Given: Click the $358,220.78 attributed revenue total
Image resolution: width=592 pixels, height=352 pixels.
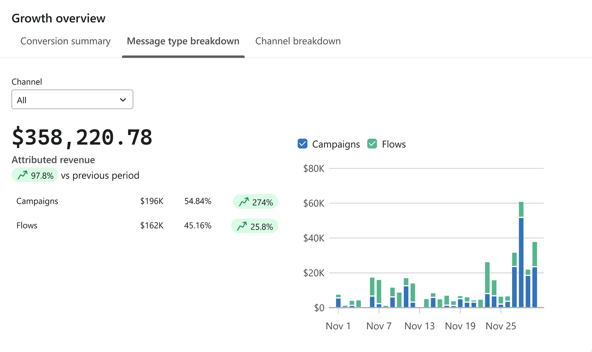Looking at the screenshot, I should point(82,138).
